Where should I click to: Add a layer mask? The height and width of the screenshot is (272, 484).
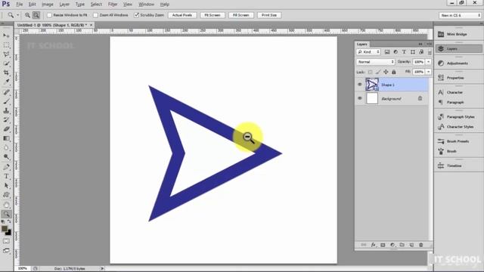tap(383, 245)
